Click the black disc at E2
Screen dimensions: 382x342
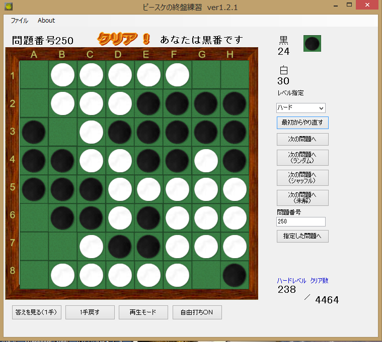(x=148, y=103)
